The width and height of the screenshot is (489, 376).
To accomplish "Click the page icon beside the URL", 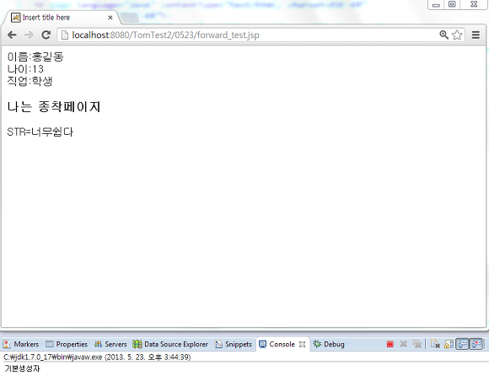I will [x=65, y=35].
